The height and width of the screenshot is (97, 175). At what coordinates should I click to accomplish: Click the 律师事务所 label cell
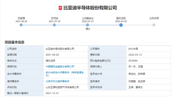(x=24, y=81)
